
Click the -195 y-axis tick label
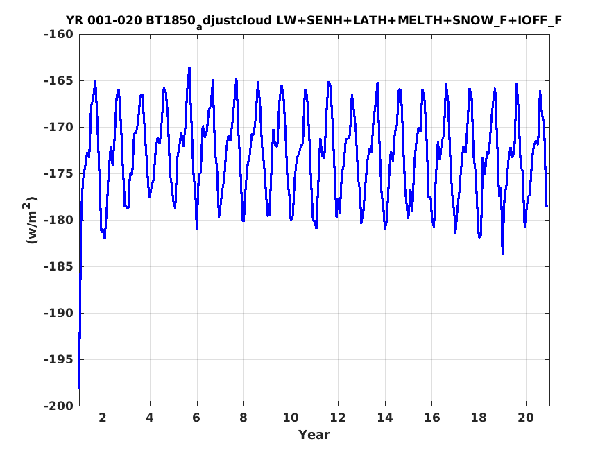point(58,359)
